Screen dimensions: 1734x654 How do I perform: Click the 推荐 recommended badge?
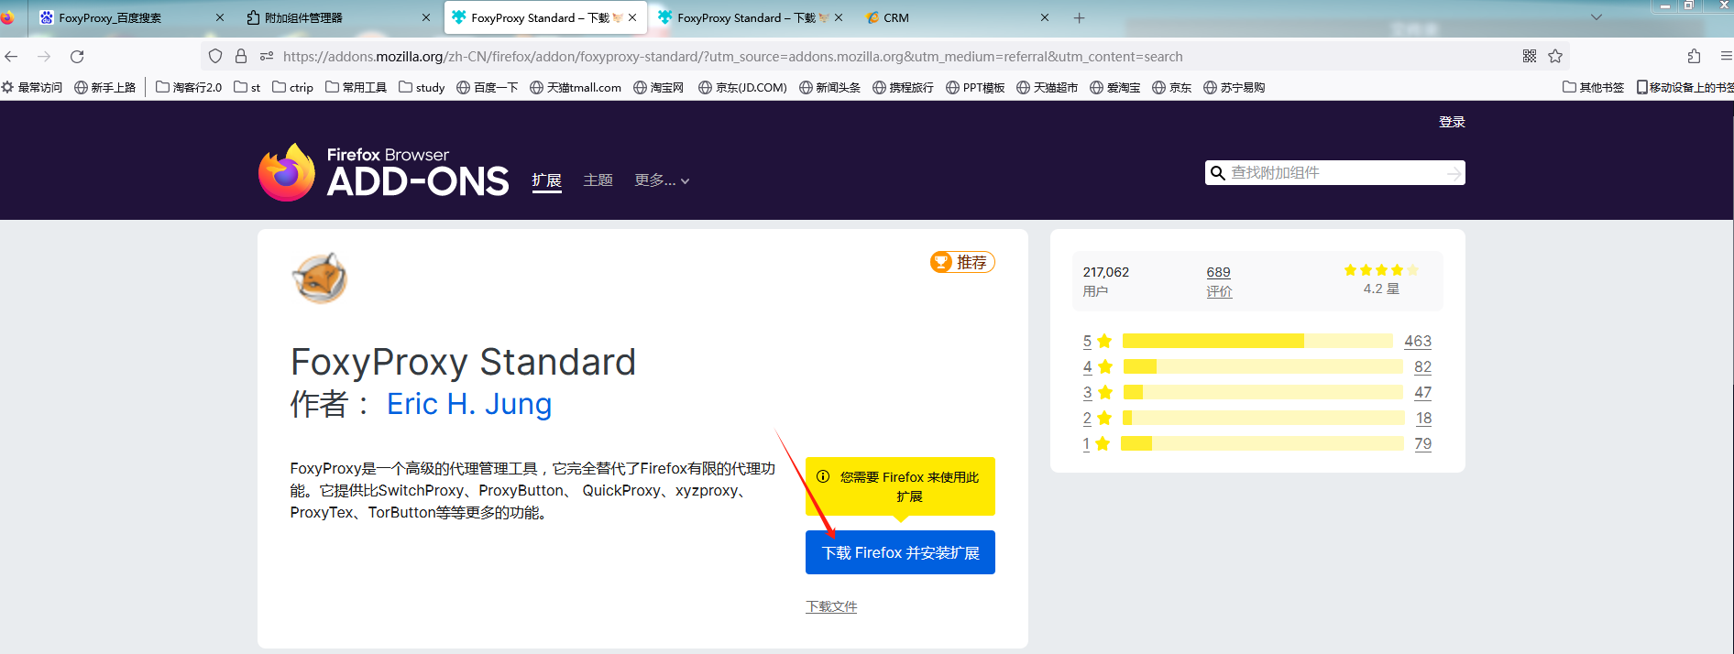(x=962, y=262)
